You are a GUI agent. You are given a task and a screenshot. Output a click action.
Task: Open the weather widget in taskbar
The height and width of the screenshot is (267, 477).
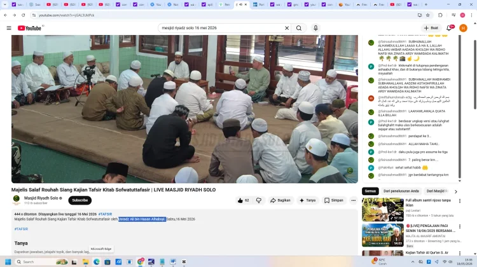[379, 261]
